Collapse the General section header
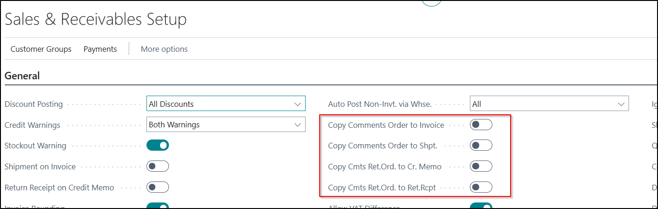Screen dimensions: 658x209 click(x=22, y=76)
